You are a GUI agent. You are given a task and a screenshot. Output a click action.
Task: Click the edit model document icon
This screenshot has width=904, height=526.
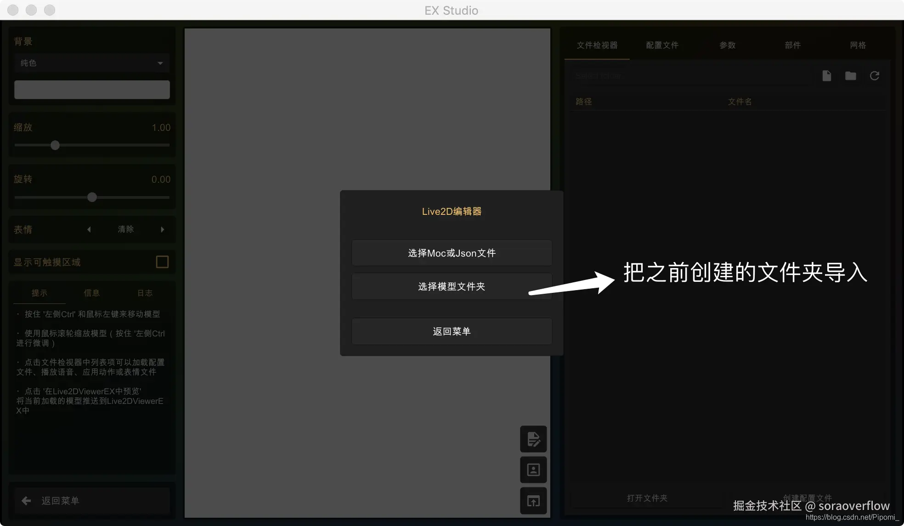pos(533,439)
